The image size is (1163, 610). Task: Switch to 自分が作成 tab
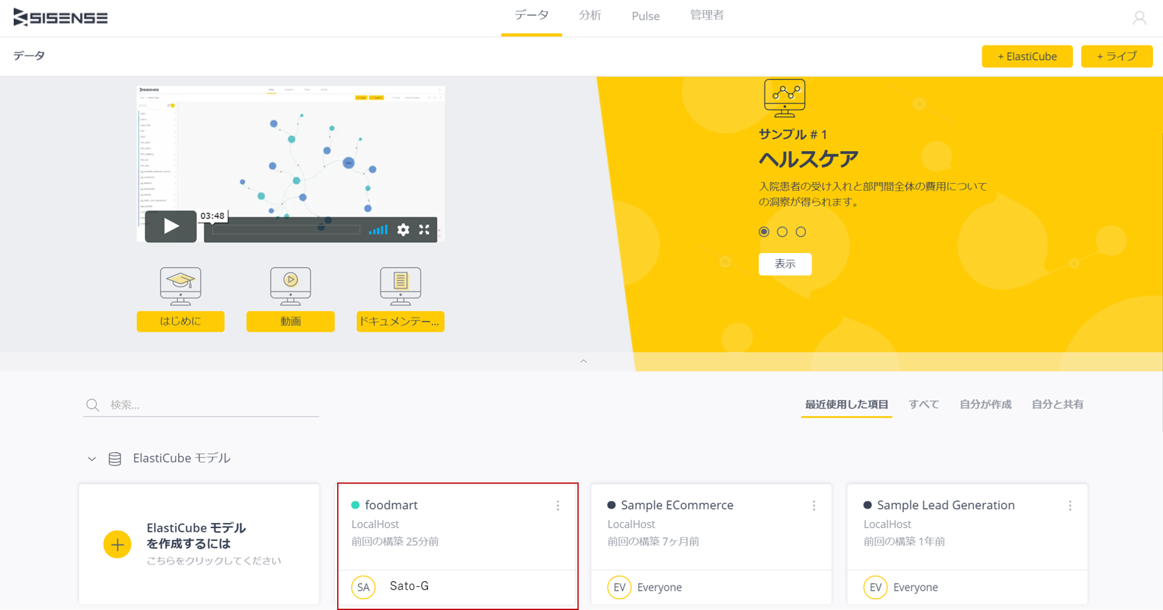coord(985,404)
